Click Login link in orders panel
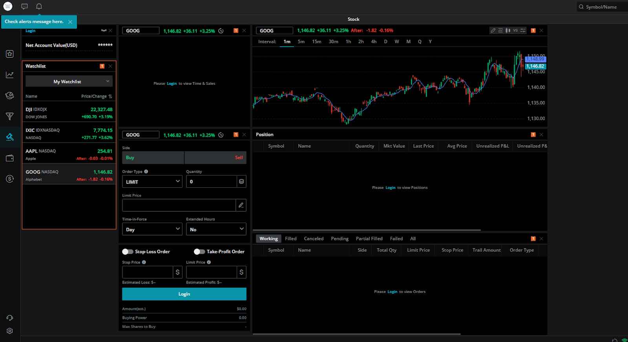The height and width of the screenshot is (342, 628). 392,292
